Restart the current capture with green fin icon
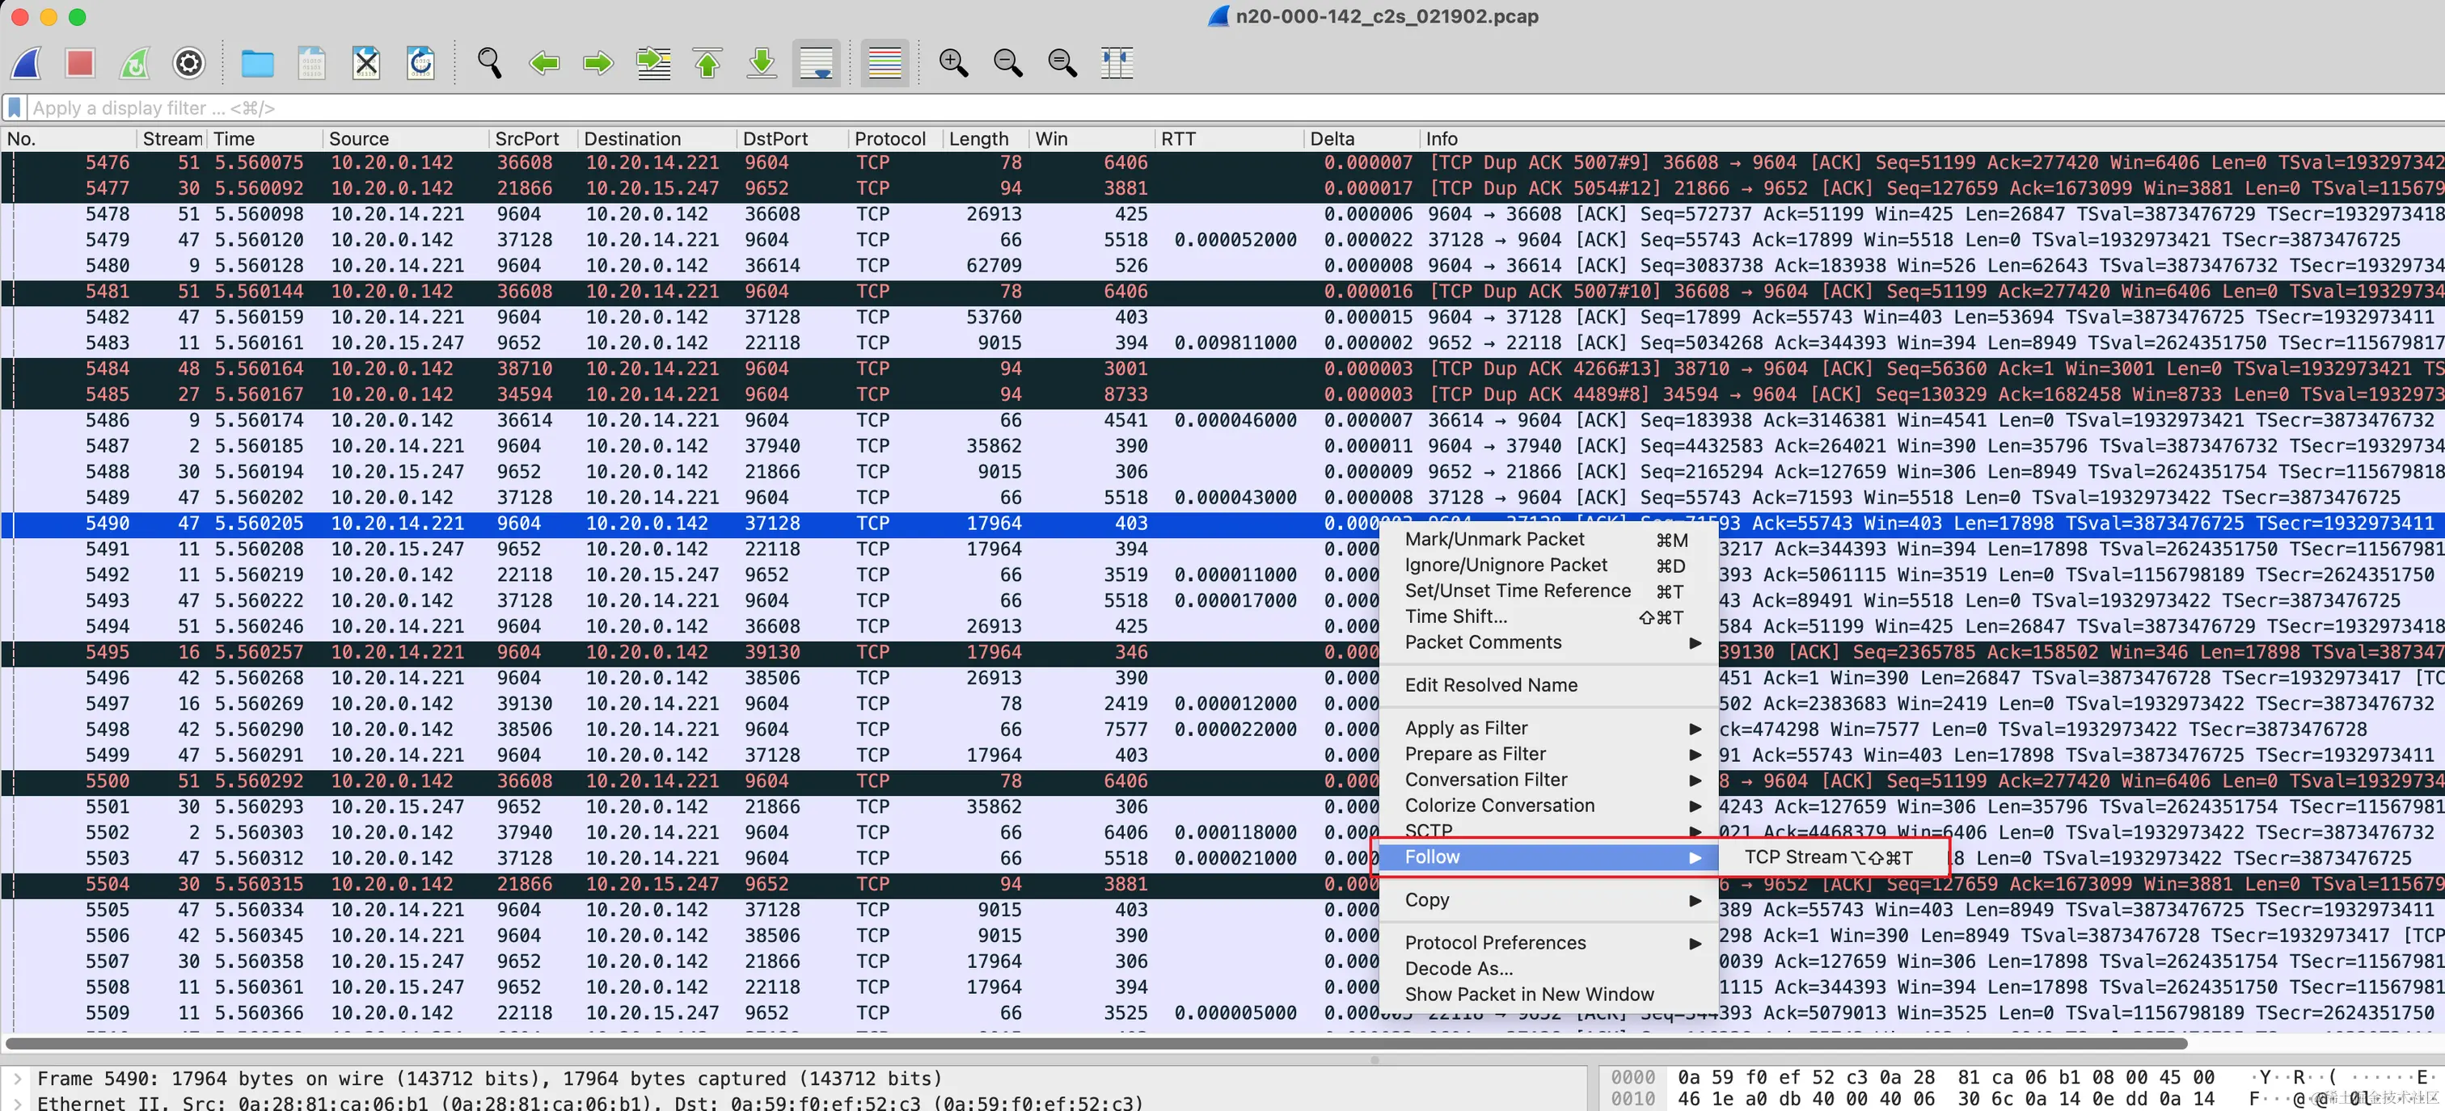Viewport: 2445px width, 1111px height. point(134,64)
